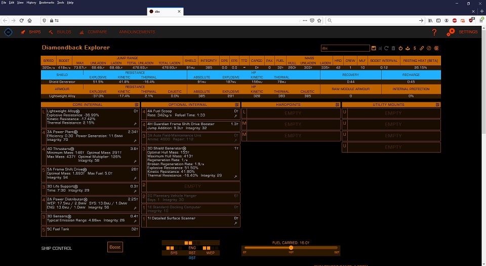
Task: Open the Announcements menu
Action: (137, 32)
